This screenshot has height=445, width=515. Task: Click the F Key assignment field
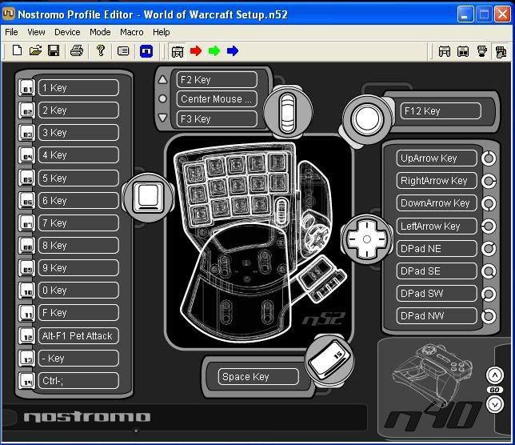[78, 313]
